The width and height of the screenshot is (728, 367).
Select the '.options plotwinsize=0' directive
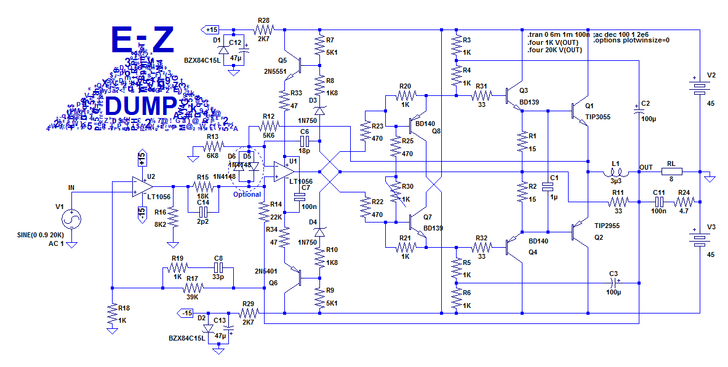click(630, 41)
